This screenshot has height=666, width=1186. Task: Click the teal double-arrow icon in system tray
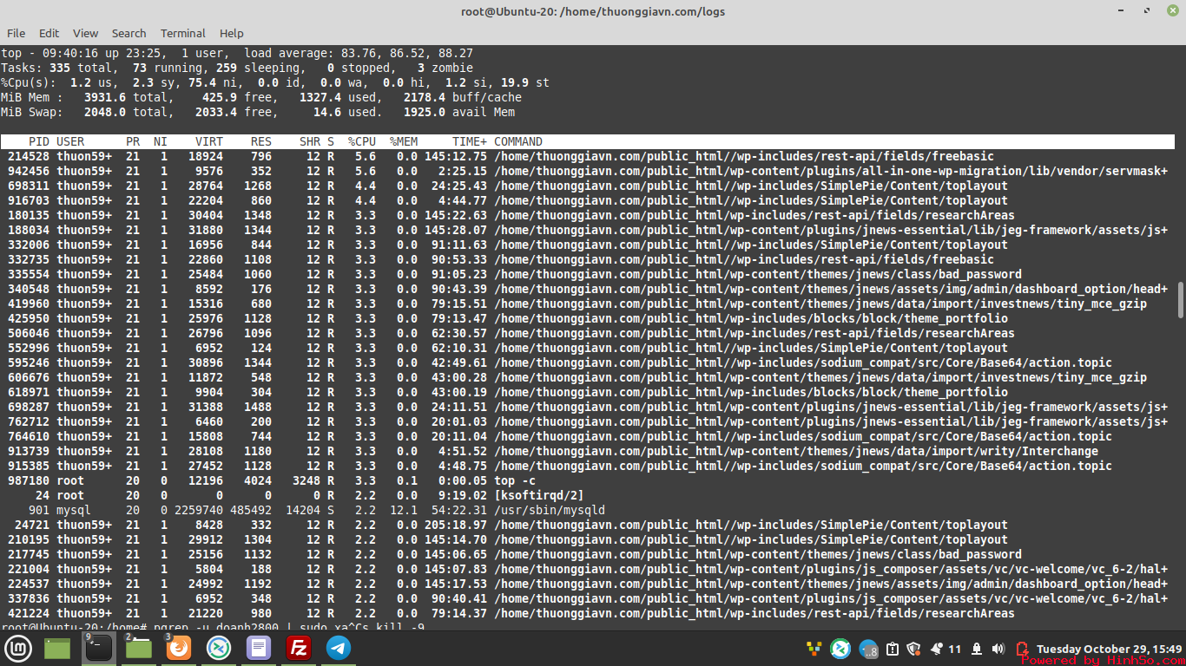pos(840,649)
